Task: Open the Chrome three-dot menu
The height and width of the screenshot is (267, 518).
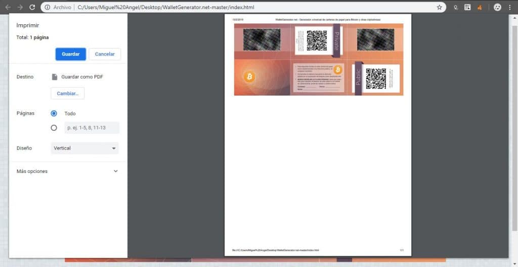Action: [510, 7]
